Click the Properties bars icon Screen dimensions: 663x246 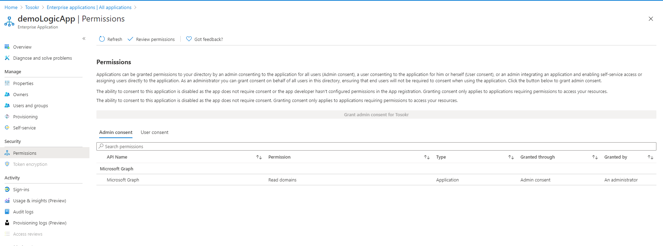click(7, 83)
